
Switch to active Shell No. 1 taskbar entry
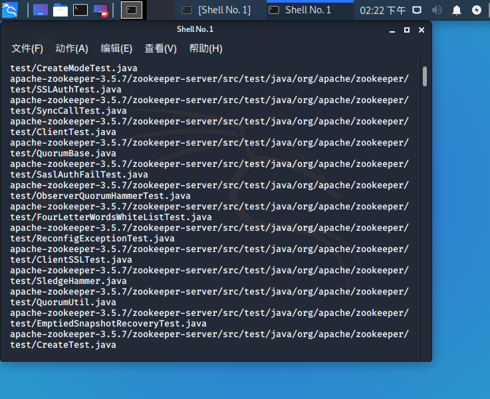pos(310,10)
